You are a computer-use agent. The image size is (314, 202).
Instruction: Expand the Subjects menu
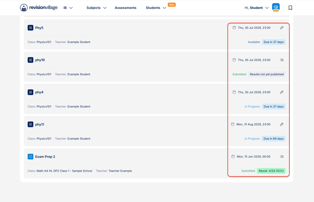tap(97, 8)
